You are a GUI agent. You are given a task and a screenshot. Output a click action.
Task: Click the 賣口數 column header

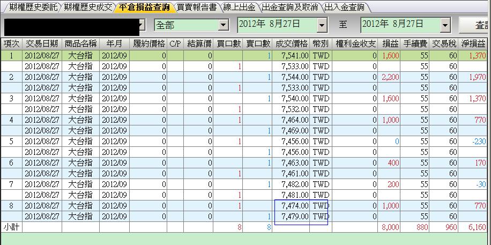(257, 44)
